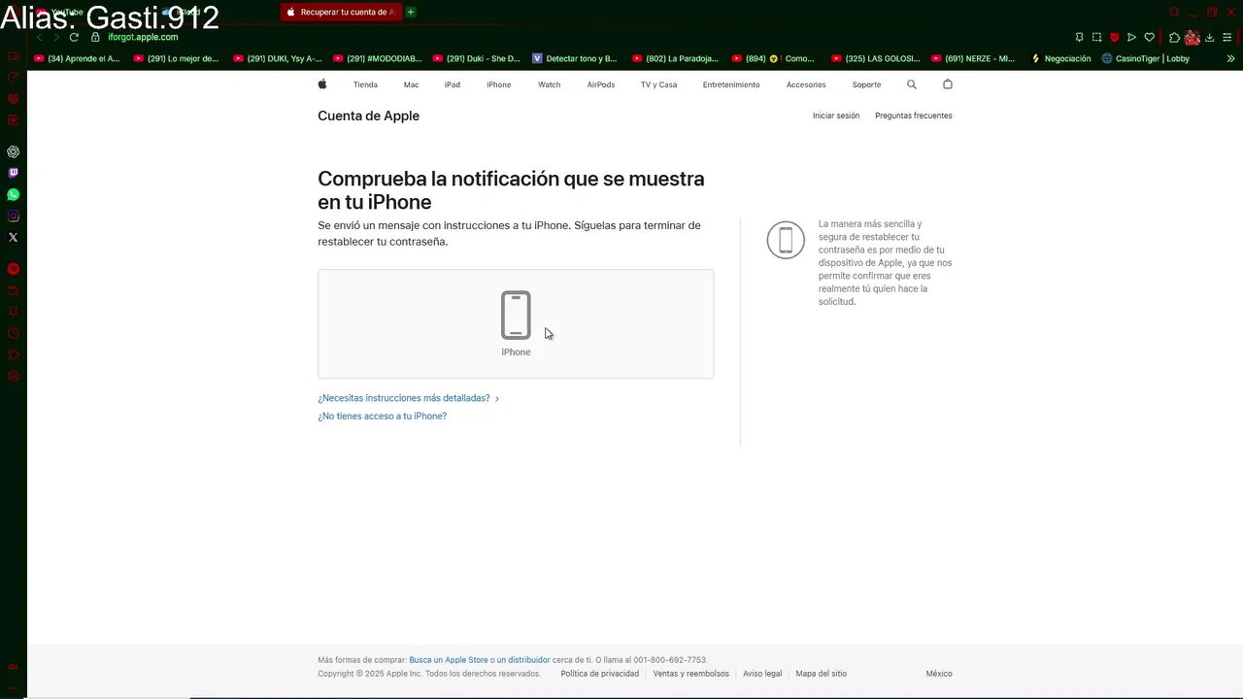Click the tab search icon at top right
This screenshot has width=1243, height=699.
tap(1175, 12)
